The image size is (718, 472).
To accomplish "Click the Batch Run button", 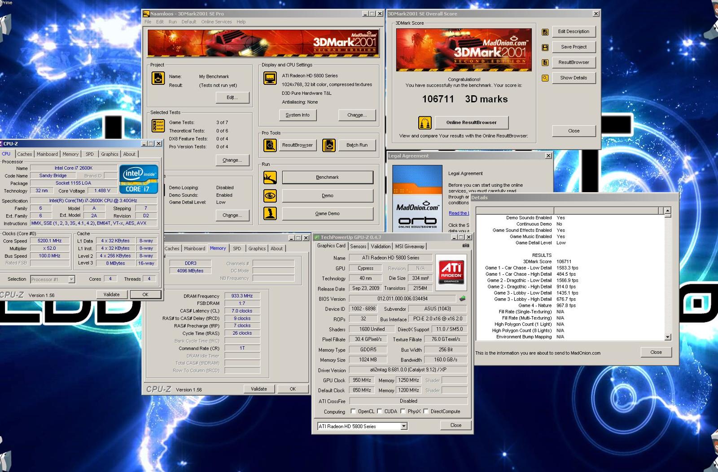I will tap(357, 145).
